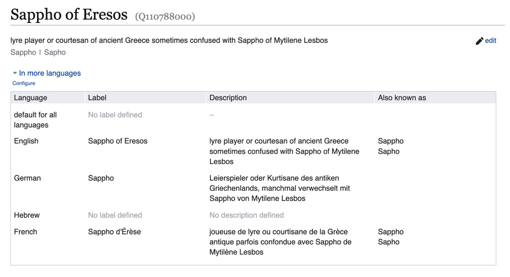This screenshot has height=277, width=510.
Task: Click Hebrew row's No description defined
Action: [247, 215]
